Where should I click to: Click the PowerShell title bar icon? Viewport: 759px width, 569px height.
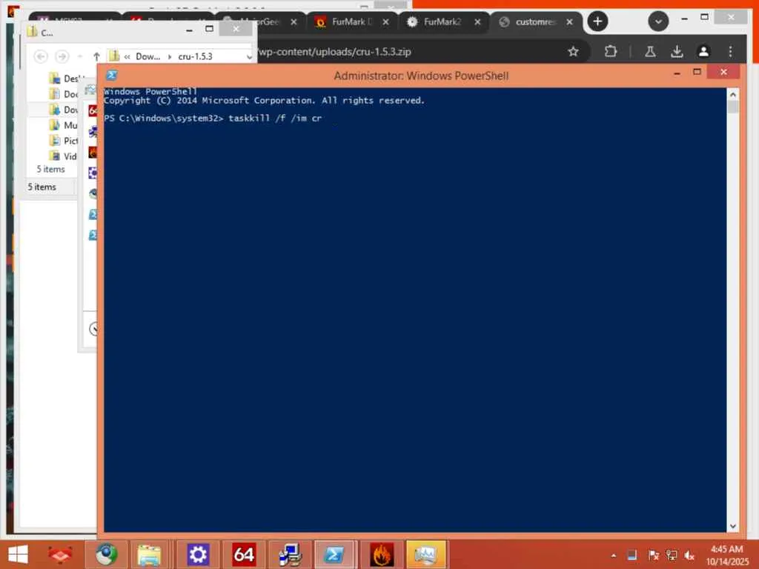click(112, 75)
